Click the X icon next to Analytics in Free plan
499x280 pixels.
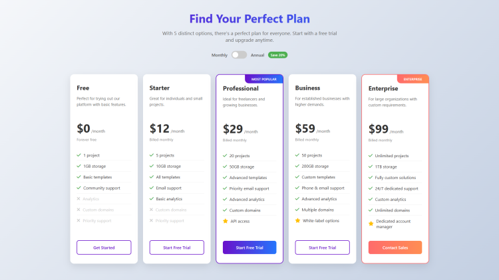[79, 199]
